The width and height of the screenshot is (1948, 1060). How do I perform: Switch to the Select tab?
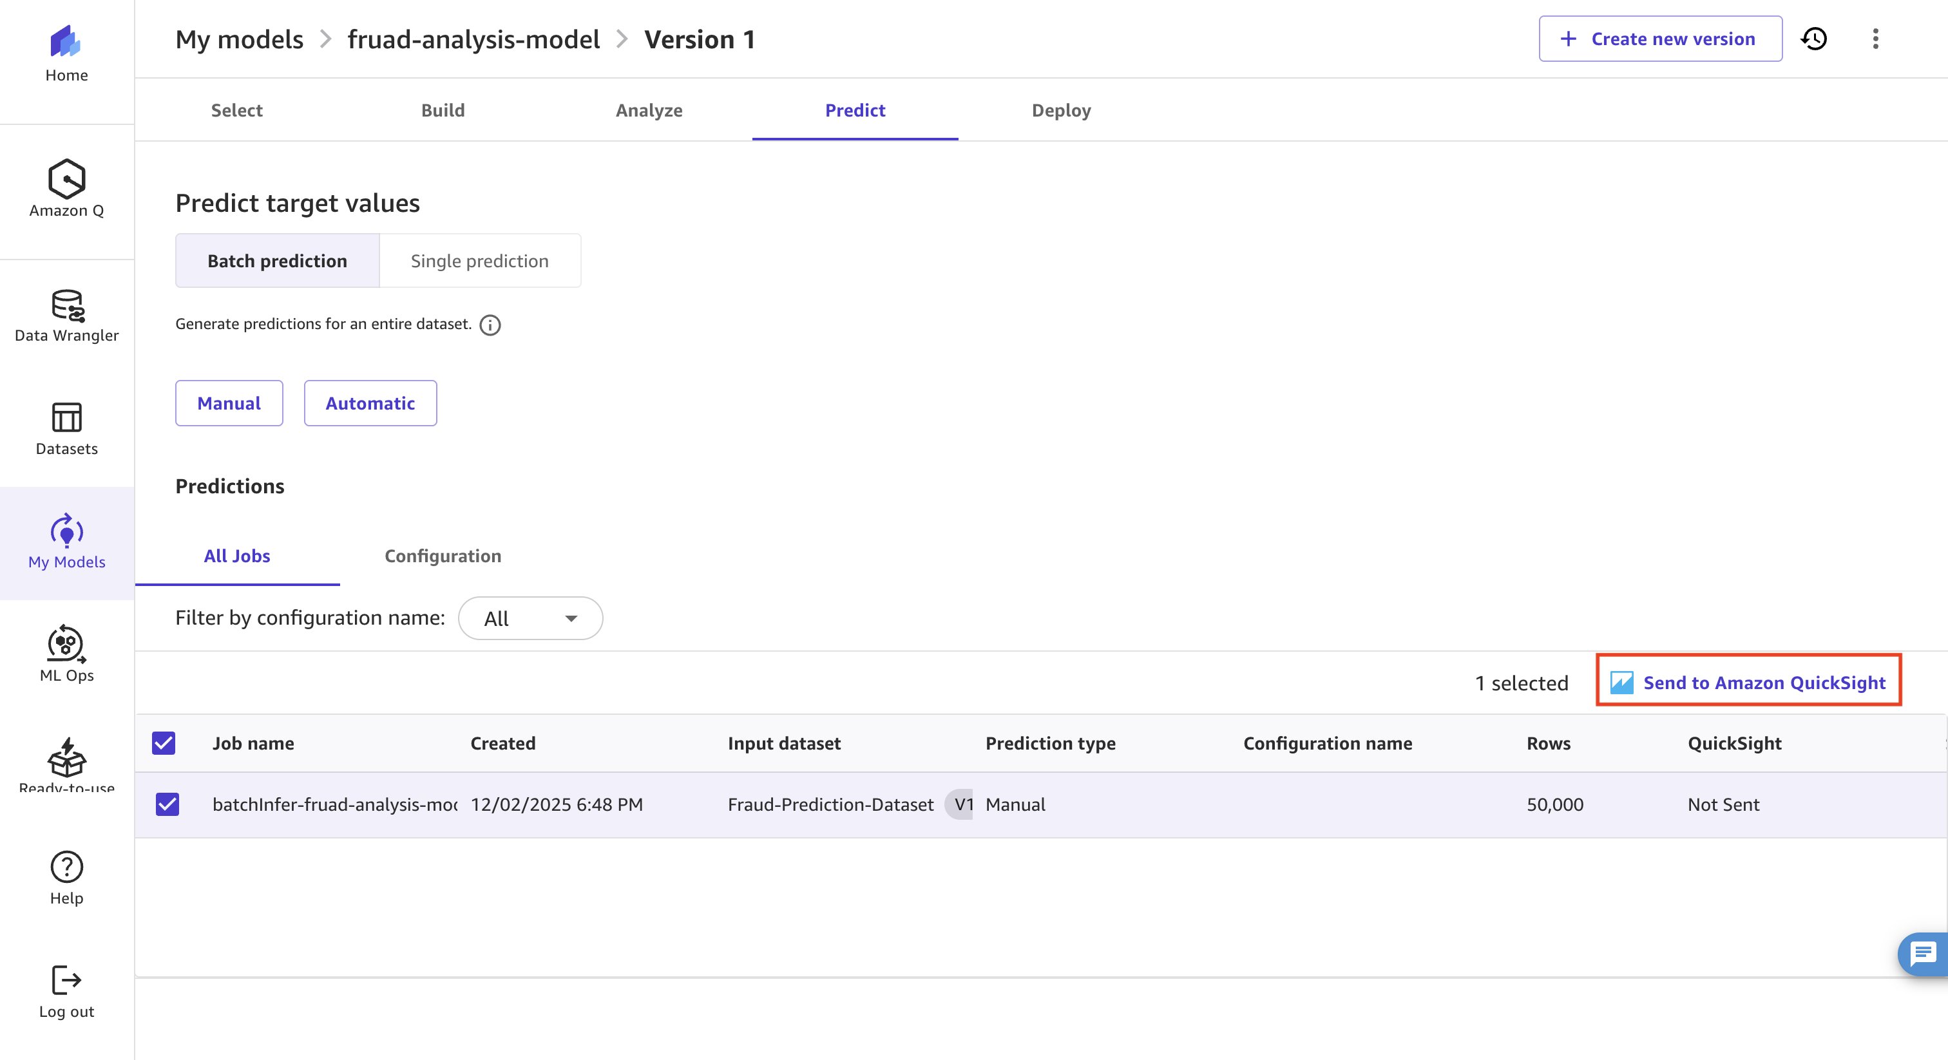click(x=236, y=110)
